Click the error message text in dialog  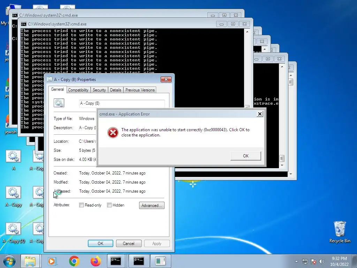pos(185,132)
